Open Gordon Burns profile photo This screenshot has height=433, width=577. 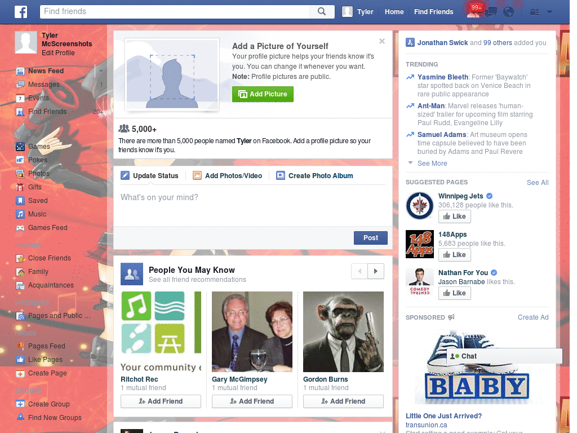[343, 332]
